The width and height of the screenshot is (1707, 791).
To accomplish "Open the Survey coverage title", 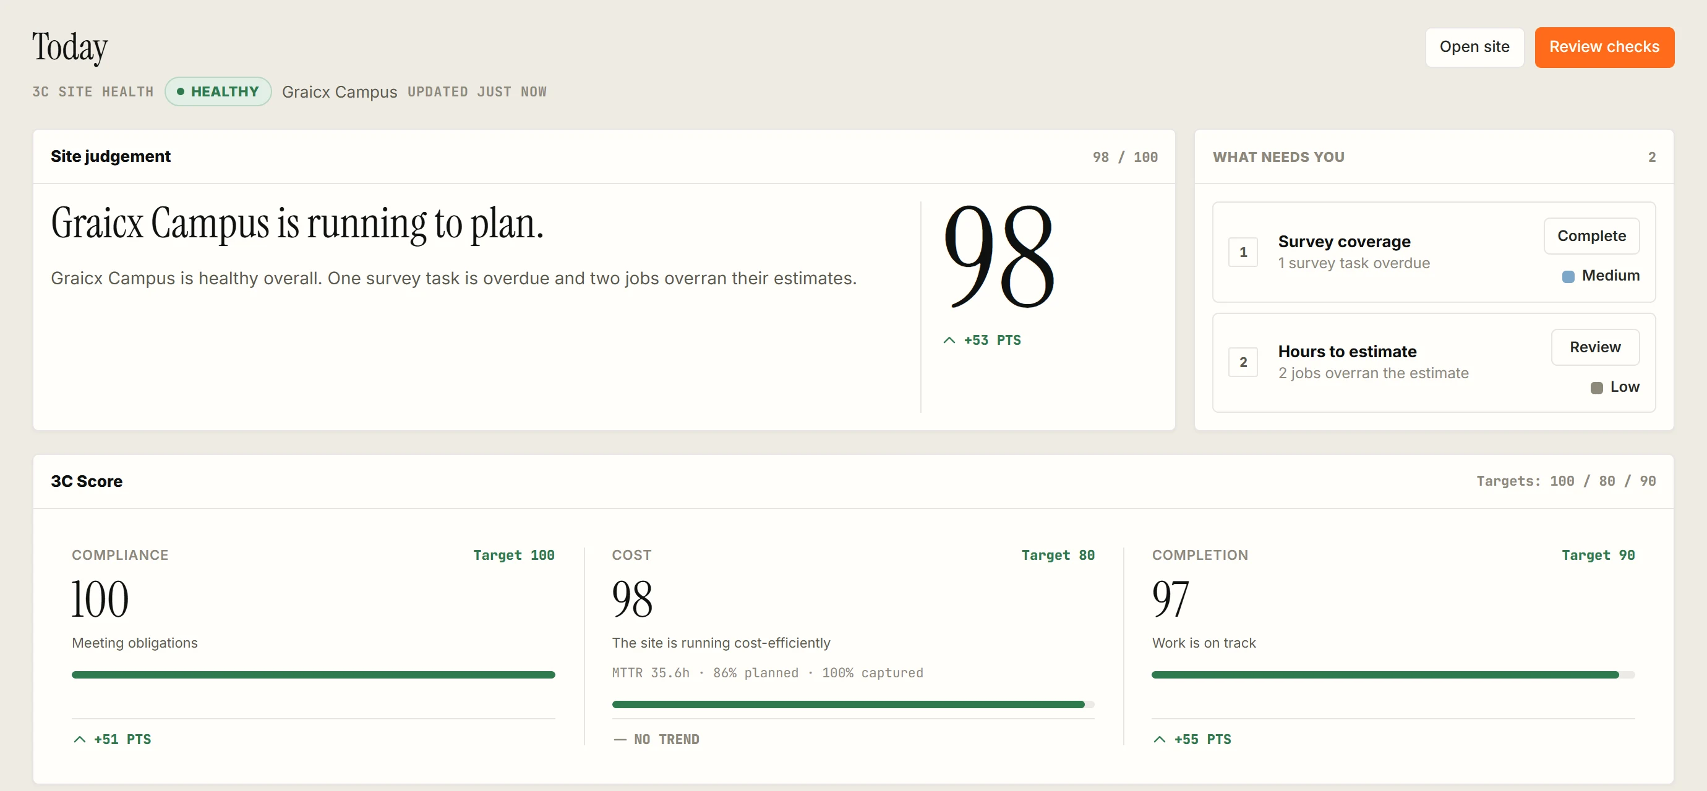I will tap(1344, 242).
